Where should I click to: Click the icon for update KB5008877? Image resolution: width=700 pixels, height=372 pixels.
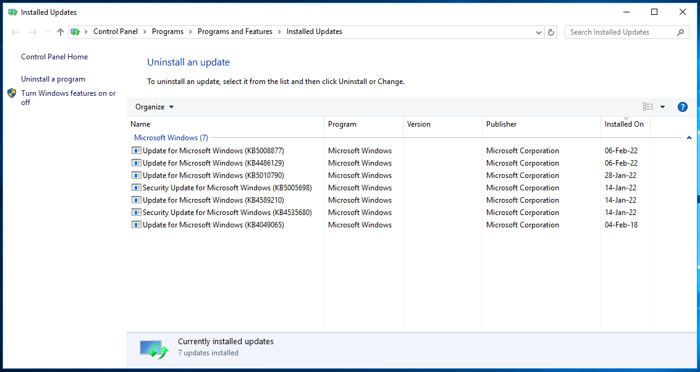136,150
